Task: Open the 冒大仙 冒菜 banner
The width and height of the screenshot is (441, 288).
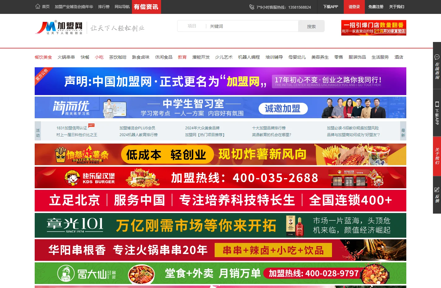Action: [x=220, y=273]
